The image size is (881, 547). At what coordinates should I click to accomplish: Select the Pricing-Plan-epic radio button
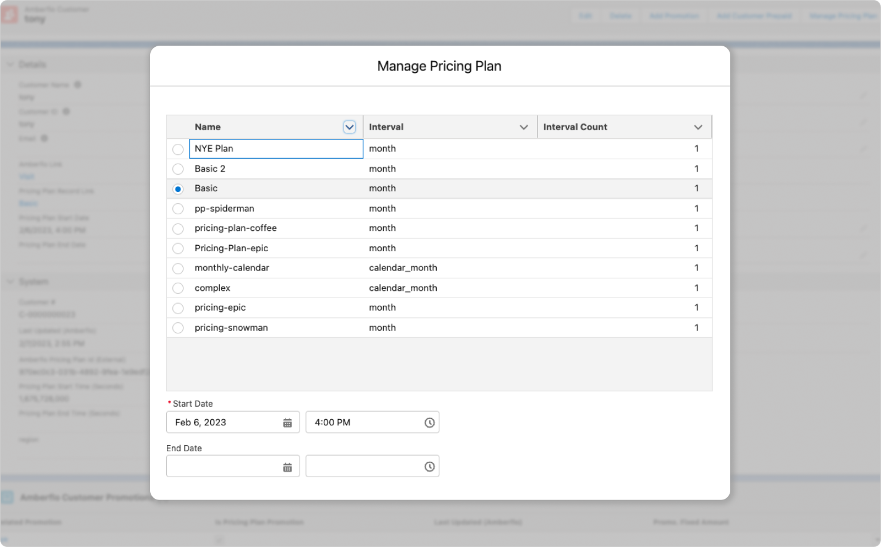point(178,248)
